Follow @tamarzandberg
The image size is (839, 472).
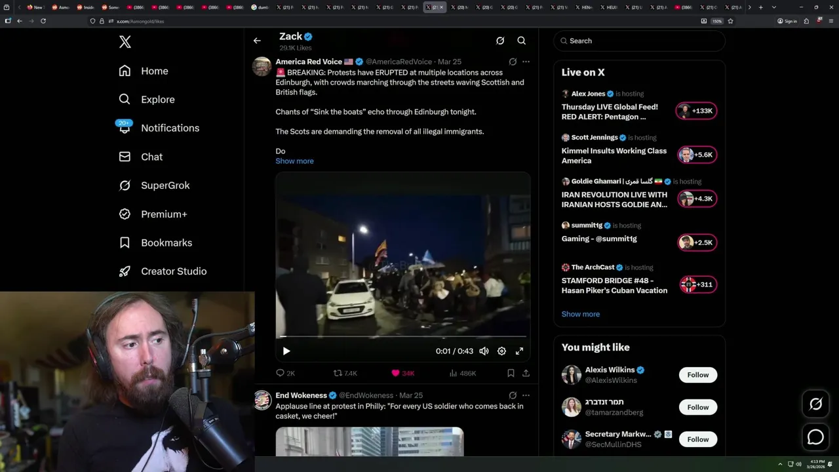click(x=698, y=407)
